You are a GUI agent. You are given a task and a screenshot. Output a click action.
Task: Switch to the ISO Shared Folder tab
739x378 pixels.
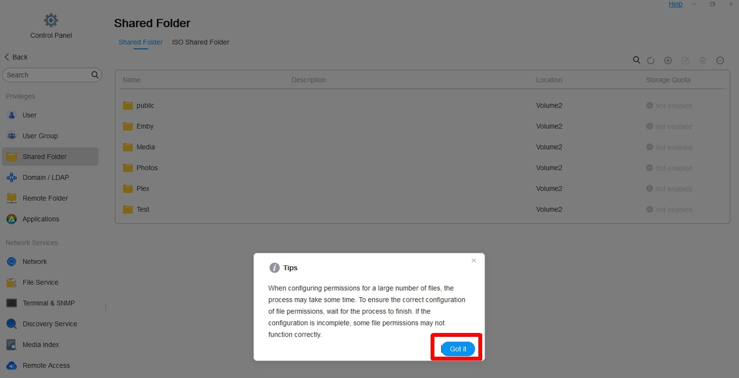200,42
